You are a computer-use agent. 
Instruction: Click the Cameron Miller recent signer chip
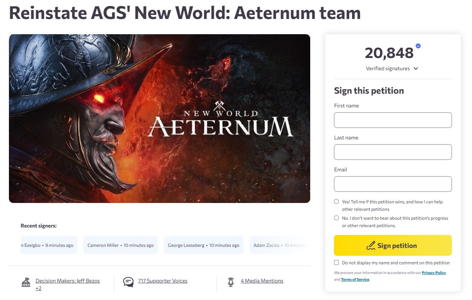121,245
